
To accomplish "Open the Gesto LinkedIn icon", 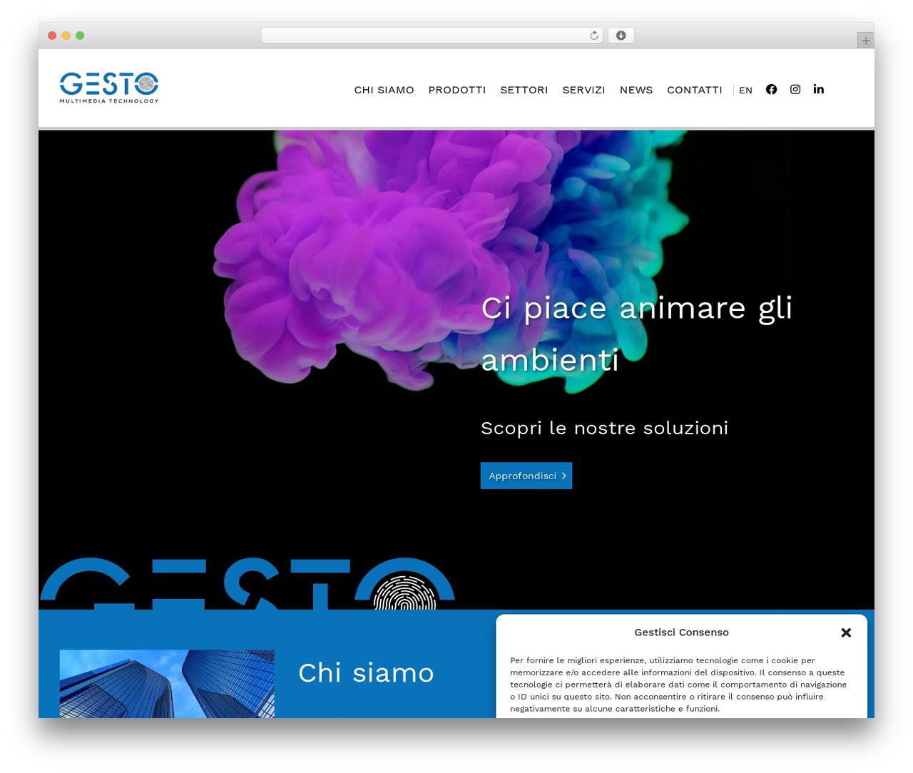I will 819,89.
